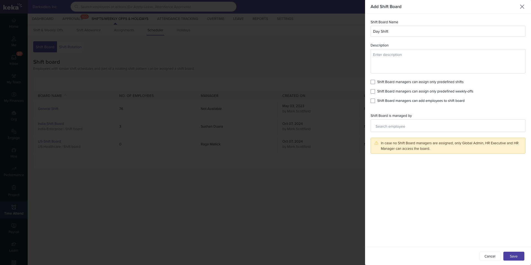The image size is (531, 265).
Task: Open the General Shift board link
Action: coord(48,109)
